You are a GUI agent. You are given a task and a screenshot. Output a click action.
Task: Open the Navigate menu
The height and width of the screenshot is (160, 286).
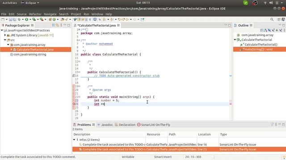(x=50, y=14)
